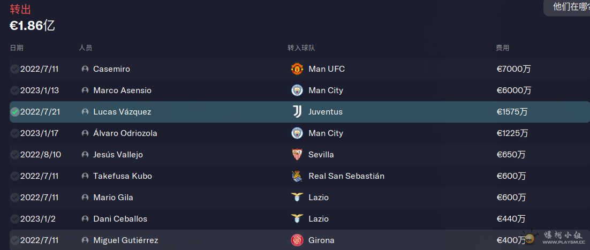Sort by the 转入球队 column header
Viewport: 590px width, 250px height.
click(x=301, y=48)
